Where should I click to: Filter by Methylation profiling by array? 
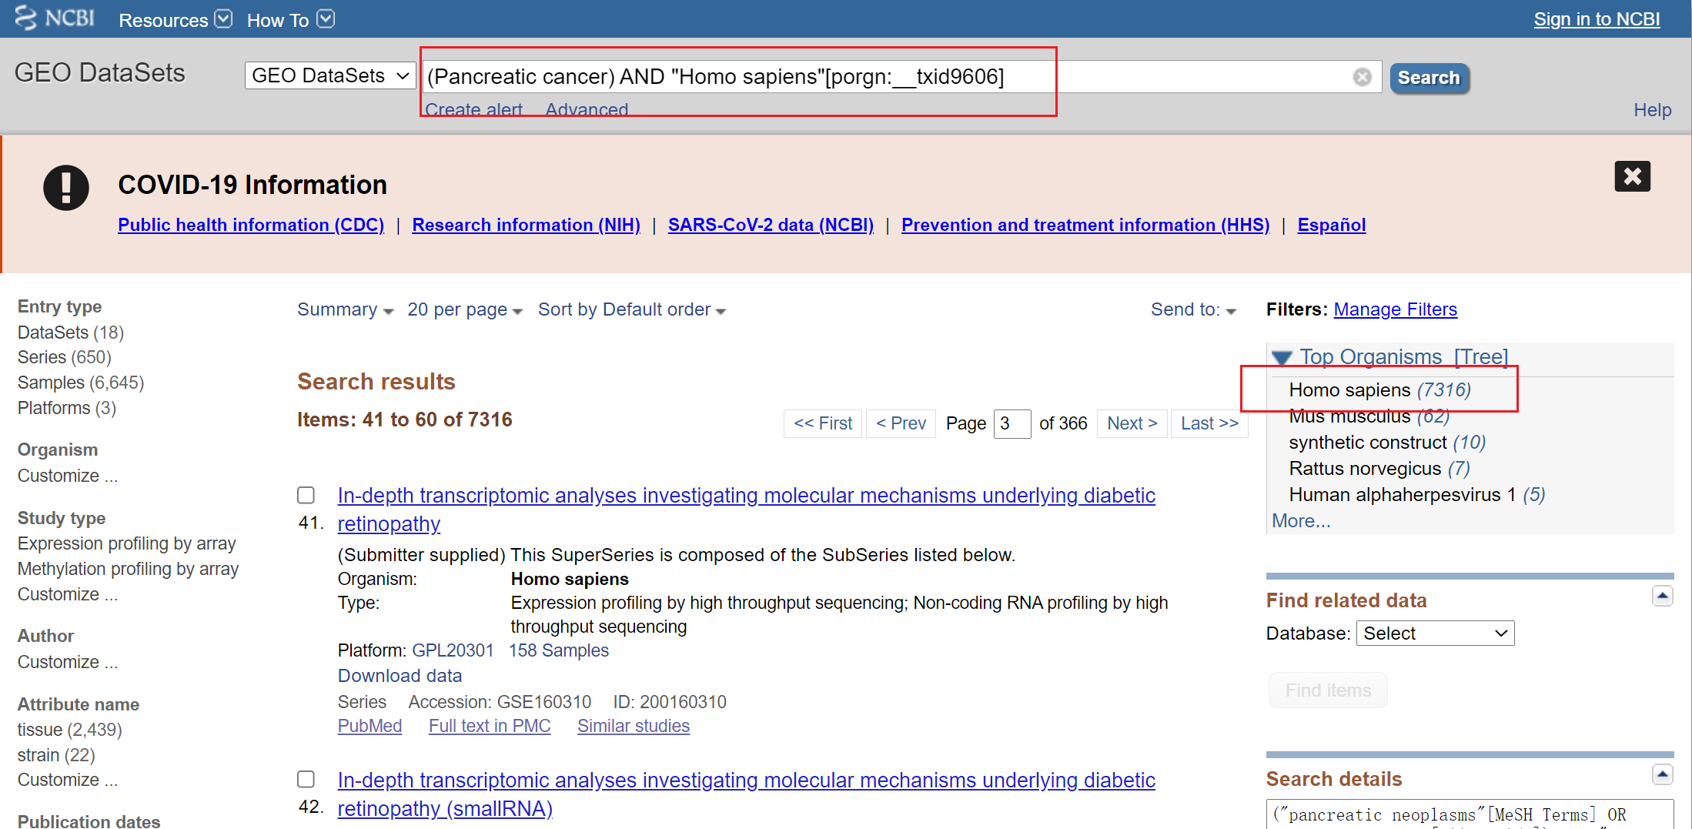129,569
